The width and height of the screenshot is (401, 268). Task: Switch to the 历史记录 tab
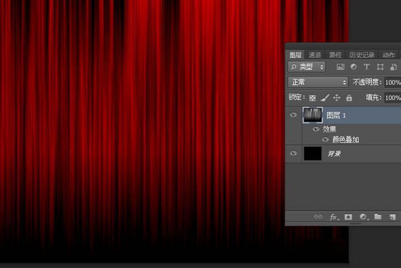click(361, 55)
